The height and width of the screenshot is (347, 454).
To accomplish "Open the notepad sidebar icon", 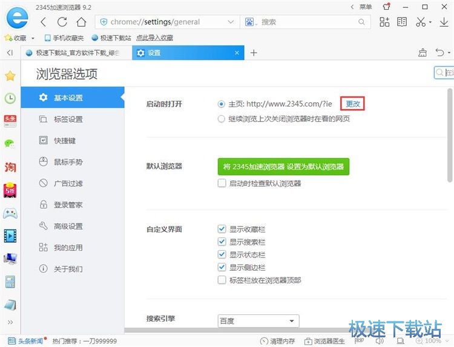I will point(10,305).
